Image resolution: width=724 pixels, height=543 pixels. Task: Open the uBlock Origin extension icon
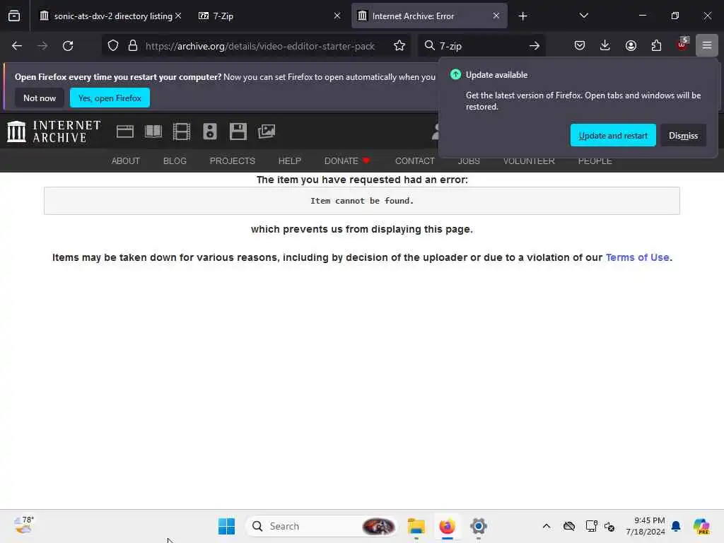click(682, 45)
